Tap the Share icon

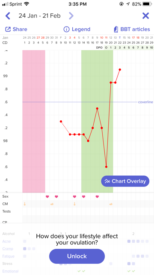[8, 29]
